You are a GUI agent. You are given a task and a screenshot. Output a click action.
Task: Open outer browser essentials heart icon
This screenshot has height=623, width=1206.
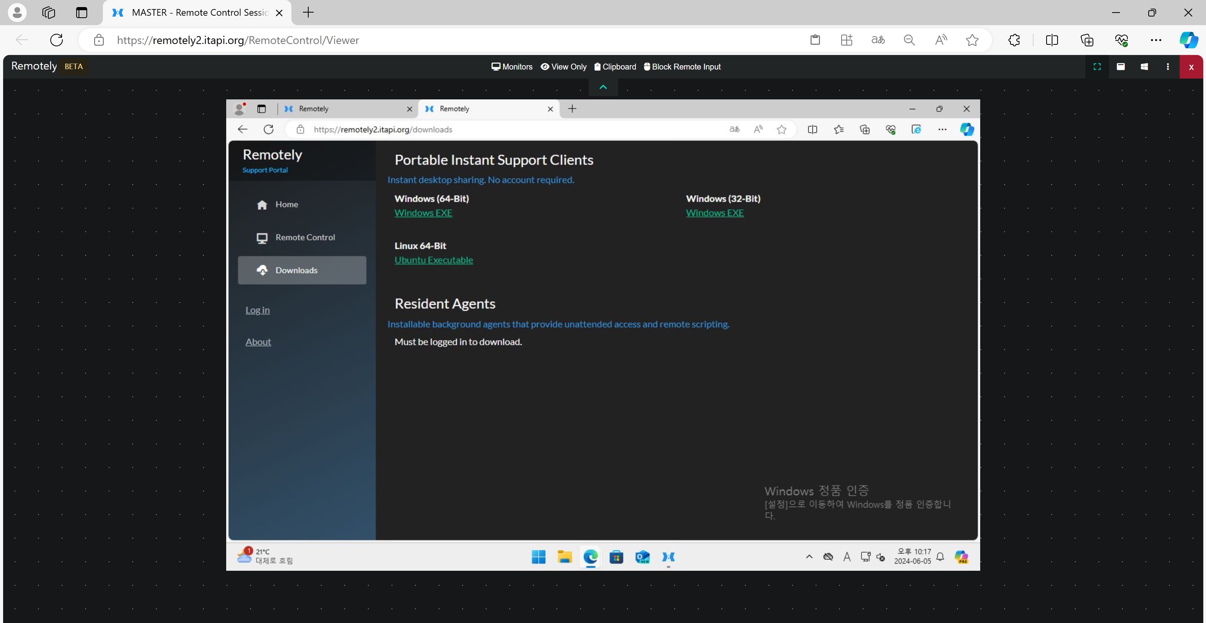point(1121,40)
